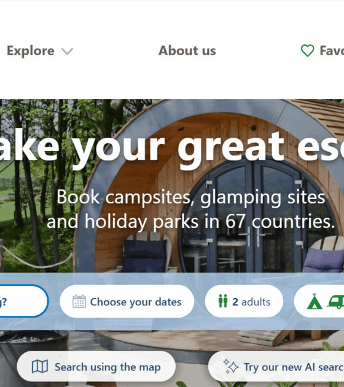This screenshot has width=344, height=387.
Task: Click the two-person guests icon
Action: click(x=223, y=301)
